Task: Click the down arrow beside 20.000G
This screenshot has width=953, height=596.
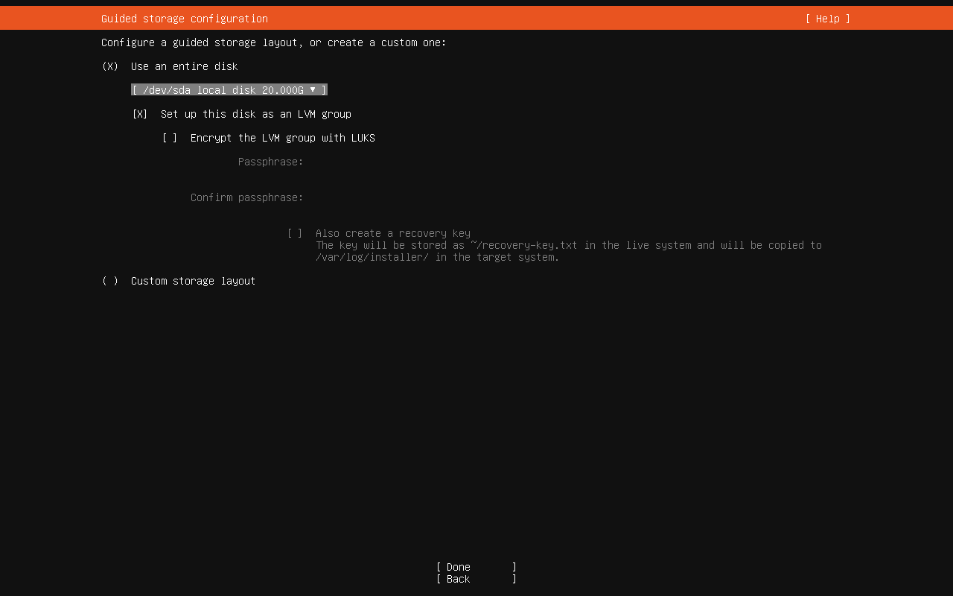Action: point(313,90)
